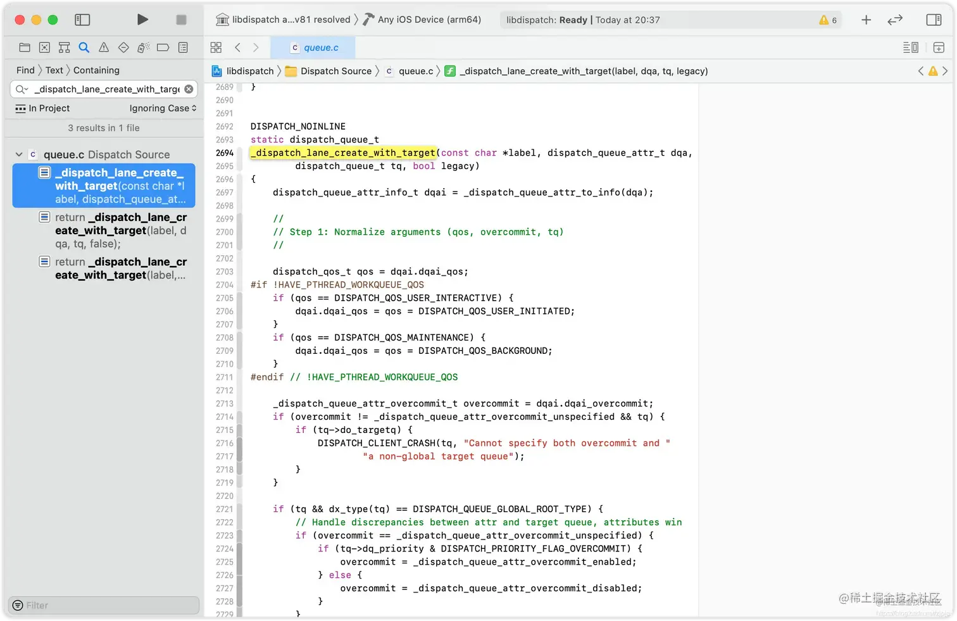Image resolution: width=957 pixels, height=621 pixels.
Task: Select the third truncated return result
Action: (104, 268)
